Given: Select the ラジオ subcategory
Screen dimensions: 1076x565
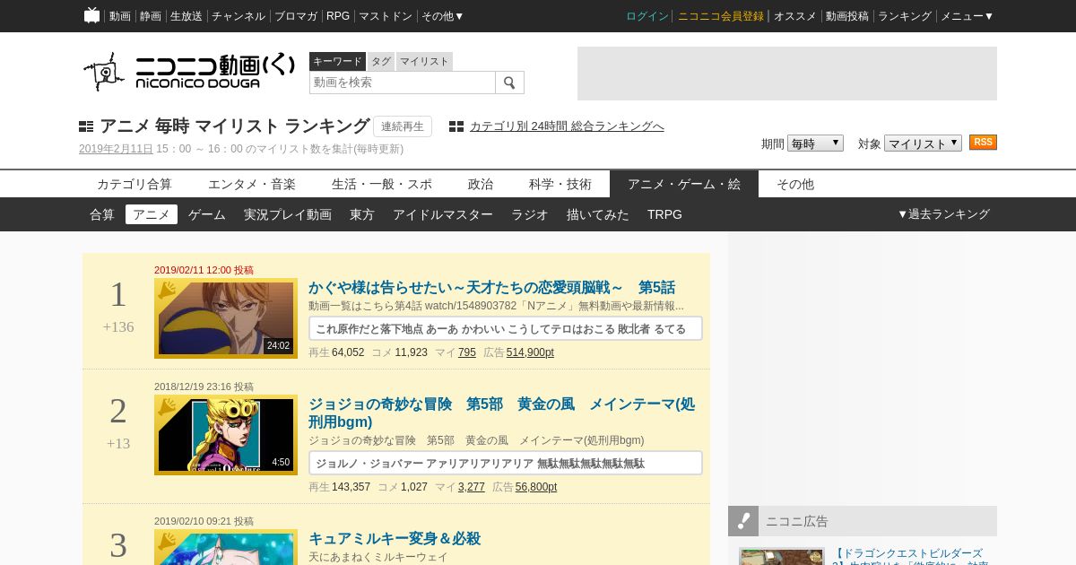Looking at the screenshot, I should pos(530,214).
